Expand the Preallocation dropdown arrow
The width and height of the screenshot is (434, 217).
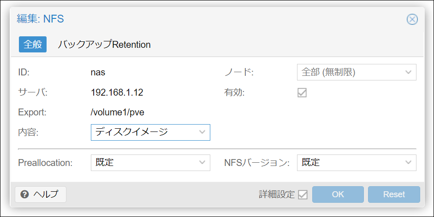coord(202,163)
